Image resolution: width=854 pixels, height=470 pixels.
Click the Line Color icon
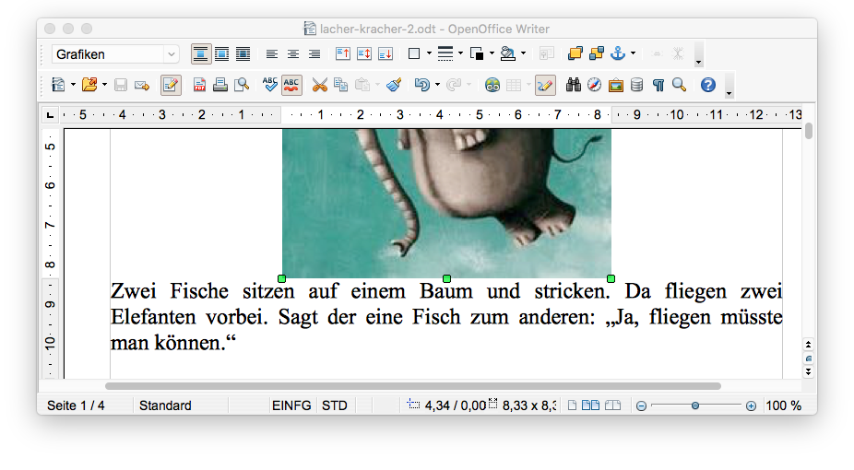[x=477, y=53]
